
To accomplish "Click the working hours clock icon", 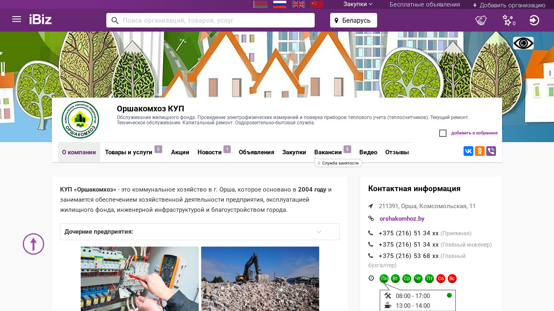I will point(371,278).
